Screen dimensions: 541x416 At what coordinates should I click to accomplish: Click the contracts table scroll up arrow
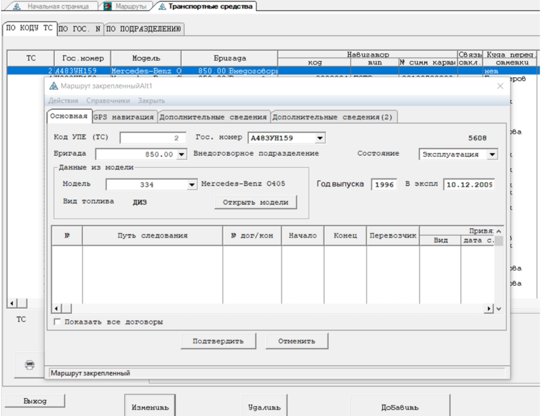[498, 231]
